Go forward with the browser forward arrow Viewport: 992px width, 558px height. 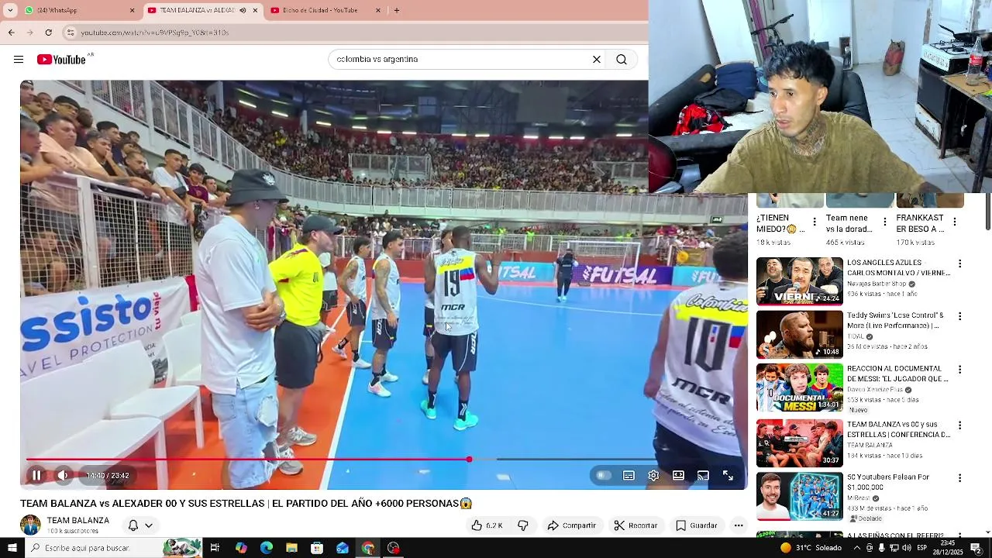pyautogui.click(x=29, y=33)
